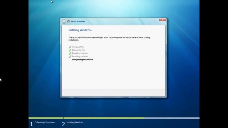
Task: Click the 'Install Windows' title text
Action: [x=78, y=21]
